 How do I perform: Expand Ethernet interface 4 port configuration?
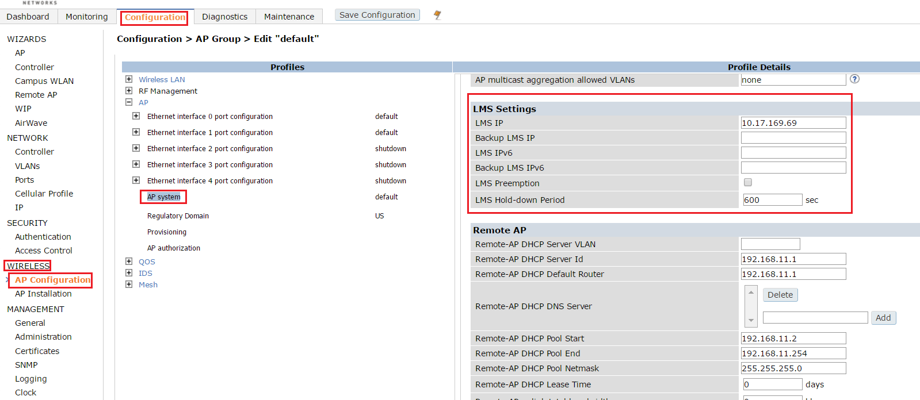click(x=136, y=180)
